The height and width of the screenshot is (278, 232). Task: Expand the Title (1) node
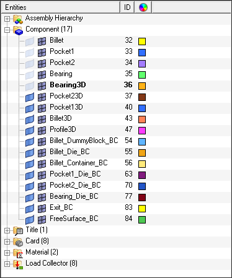tap(7, 231)
